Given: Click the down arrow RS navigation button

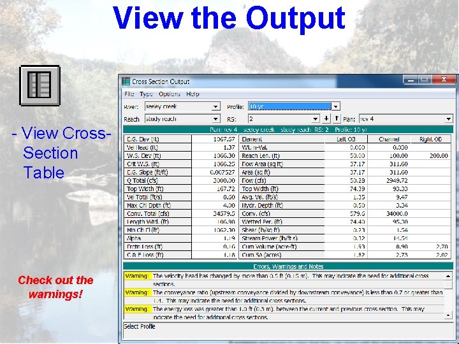Looking at the screenshot, I should pos(326,118).
